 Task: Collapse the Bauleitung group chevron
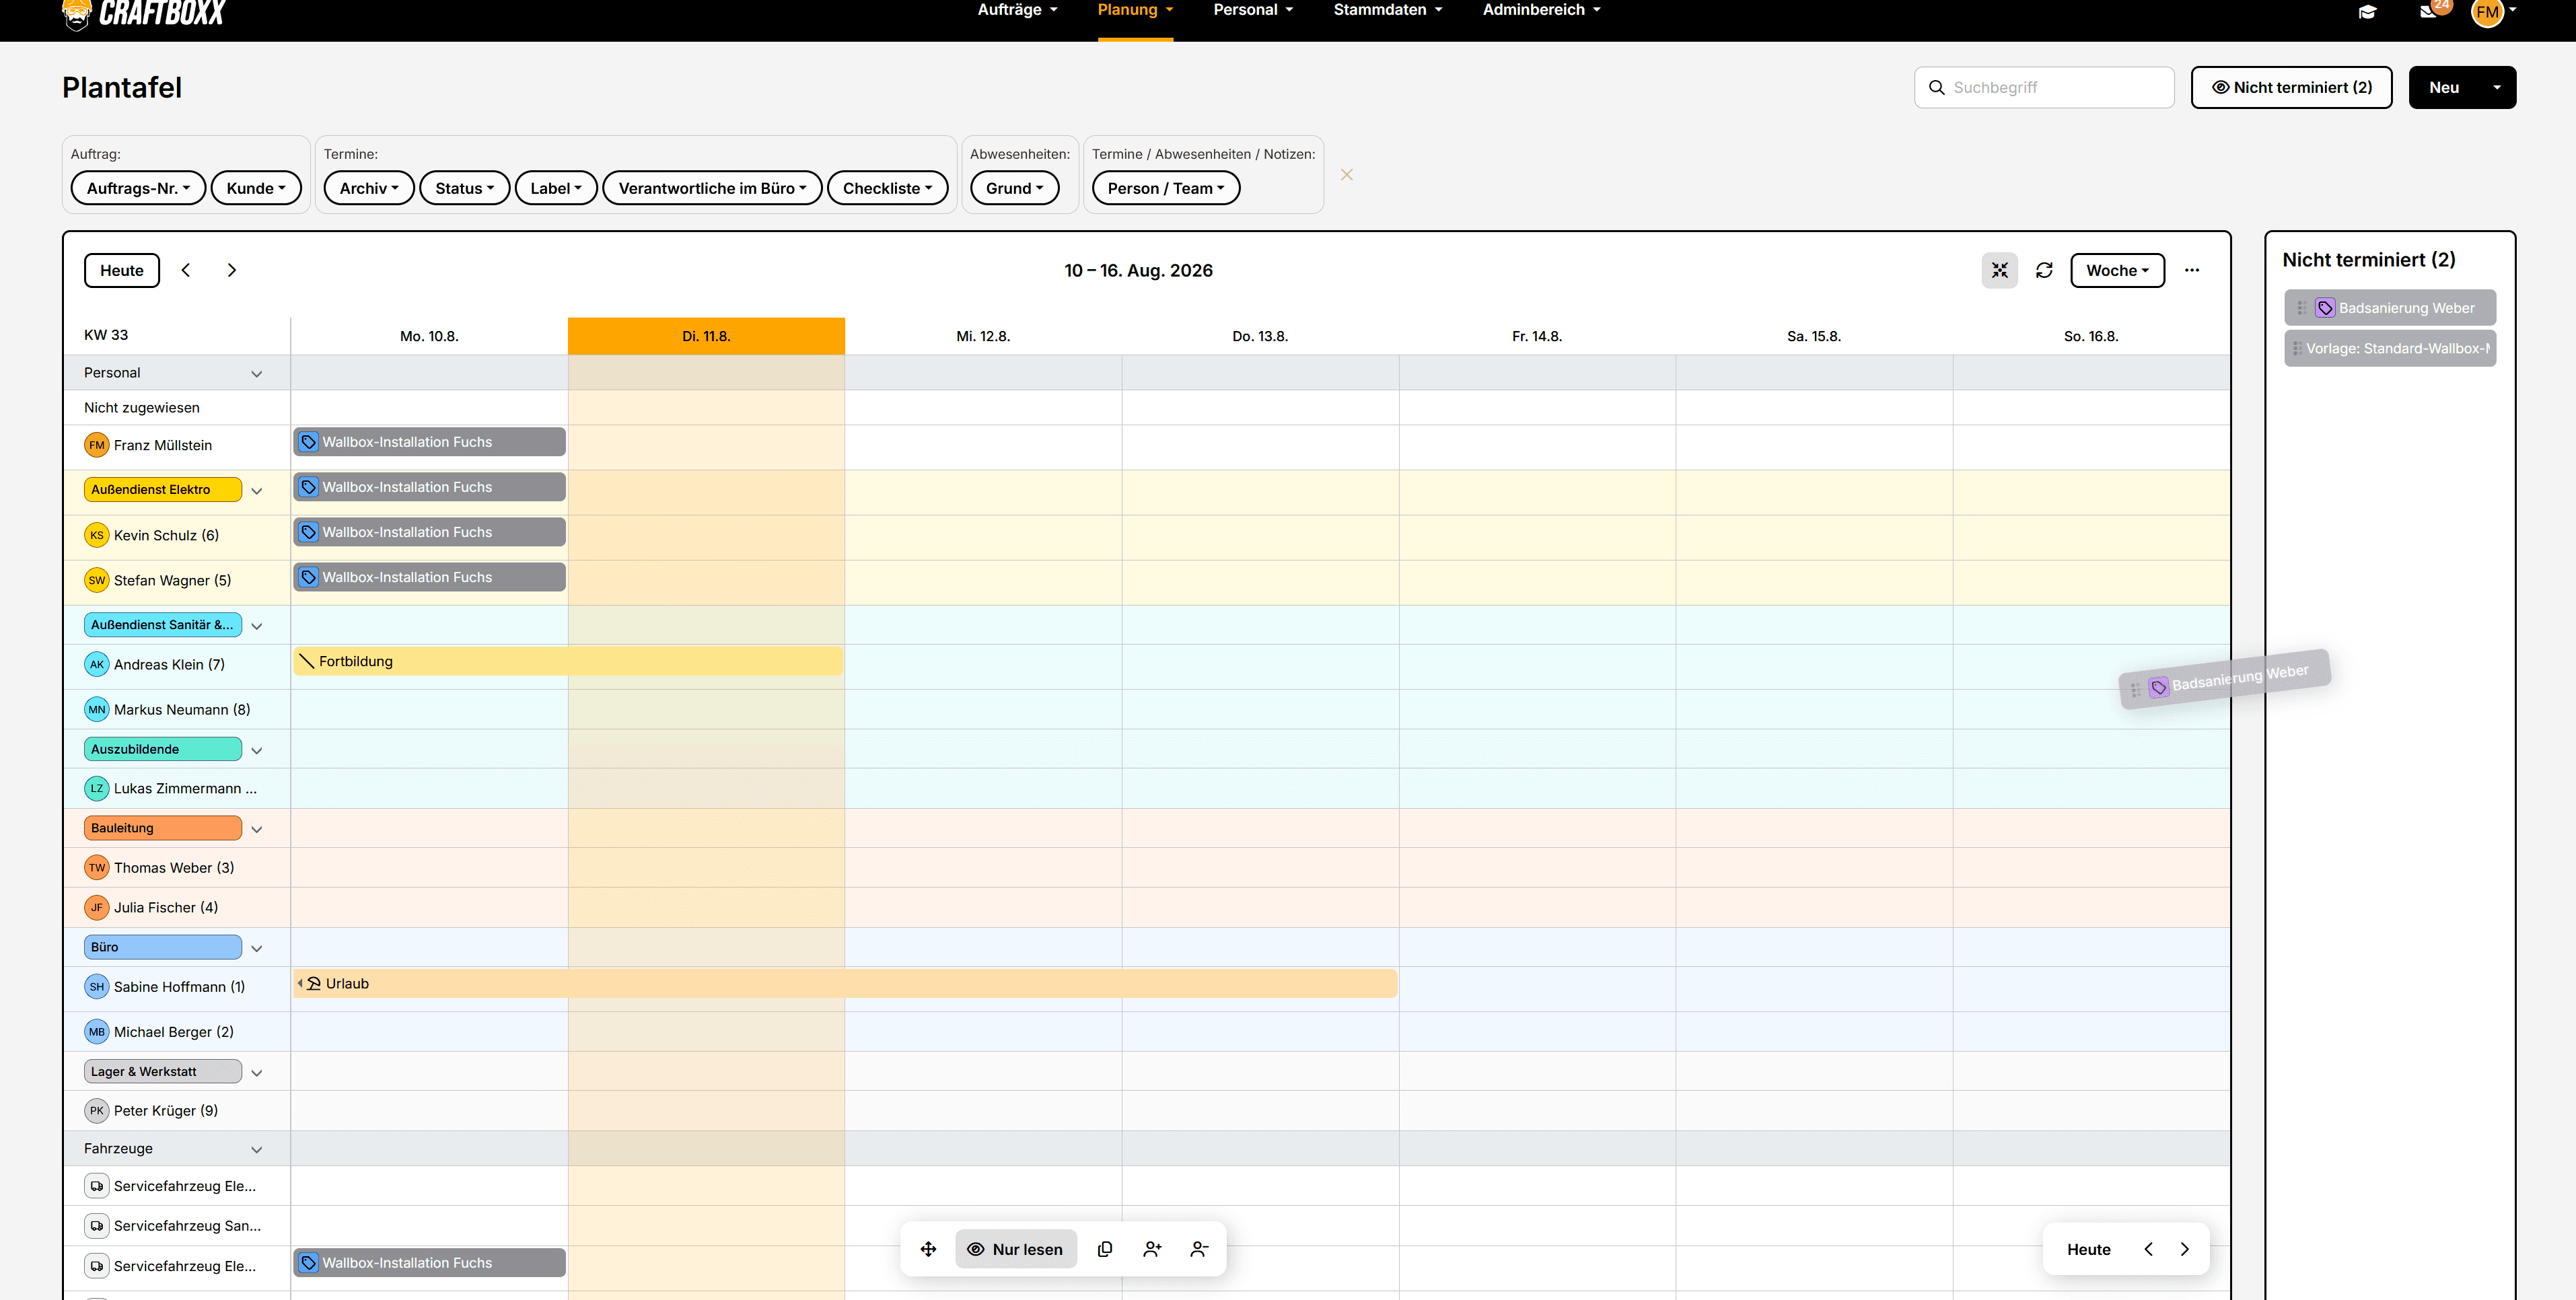257,829
